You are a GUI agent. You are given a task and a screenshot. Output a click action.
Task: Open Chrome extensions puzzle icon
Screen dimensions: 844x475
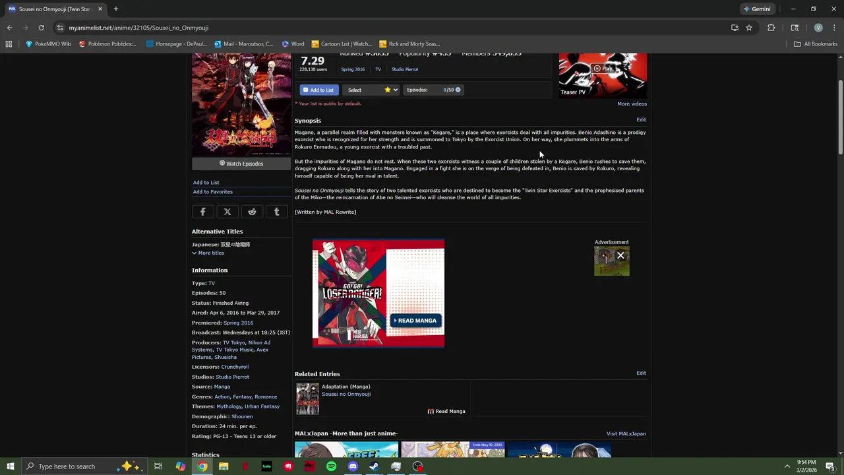pyautogui.click(x=771, y=28)
